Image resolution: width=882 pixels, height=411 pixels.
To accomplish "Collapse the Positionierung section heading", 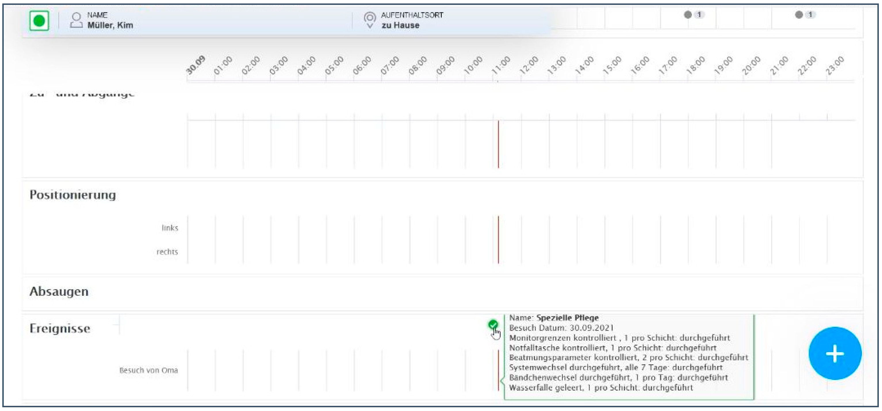I will [72, 195].
